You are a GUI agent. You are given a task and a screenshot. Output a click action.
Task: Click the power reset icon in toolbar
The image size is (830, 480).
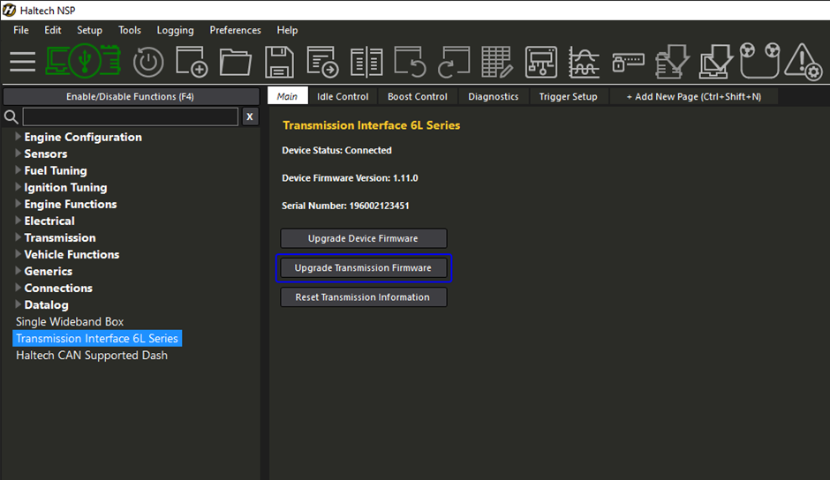148,62
